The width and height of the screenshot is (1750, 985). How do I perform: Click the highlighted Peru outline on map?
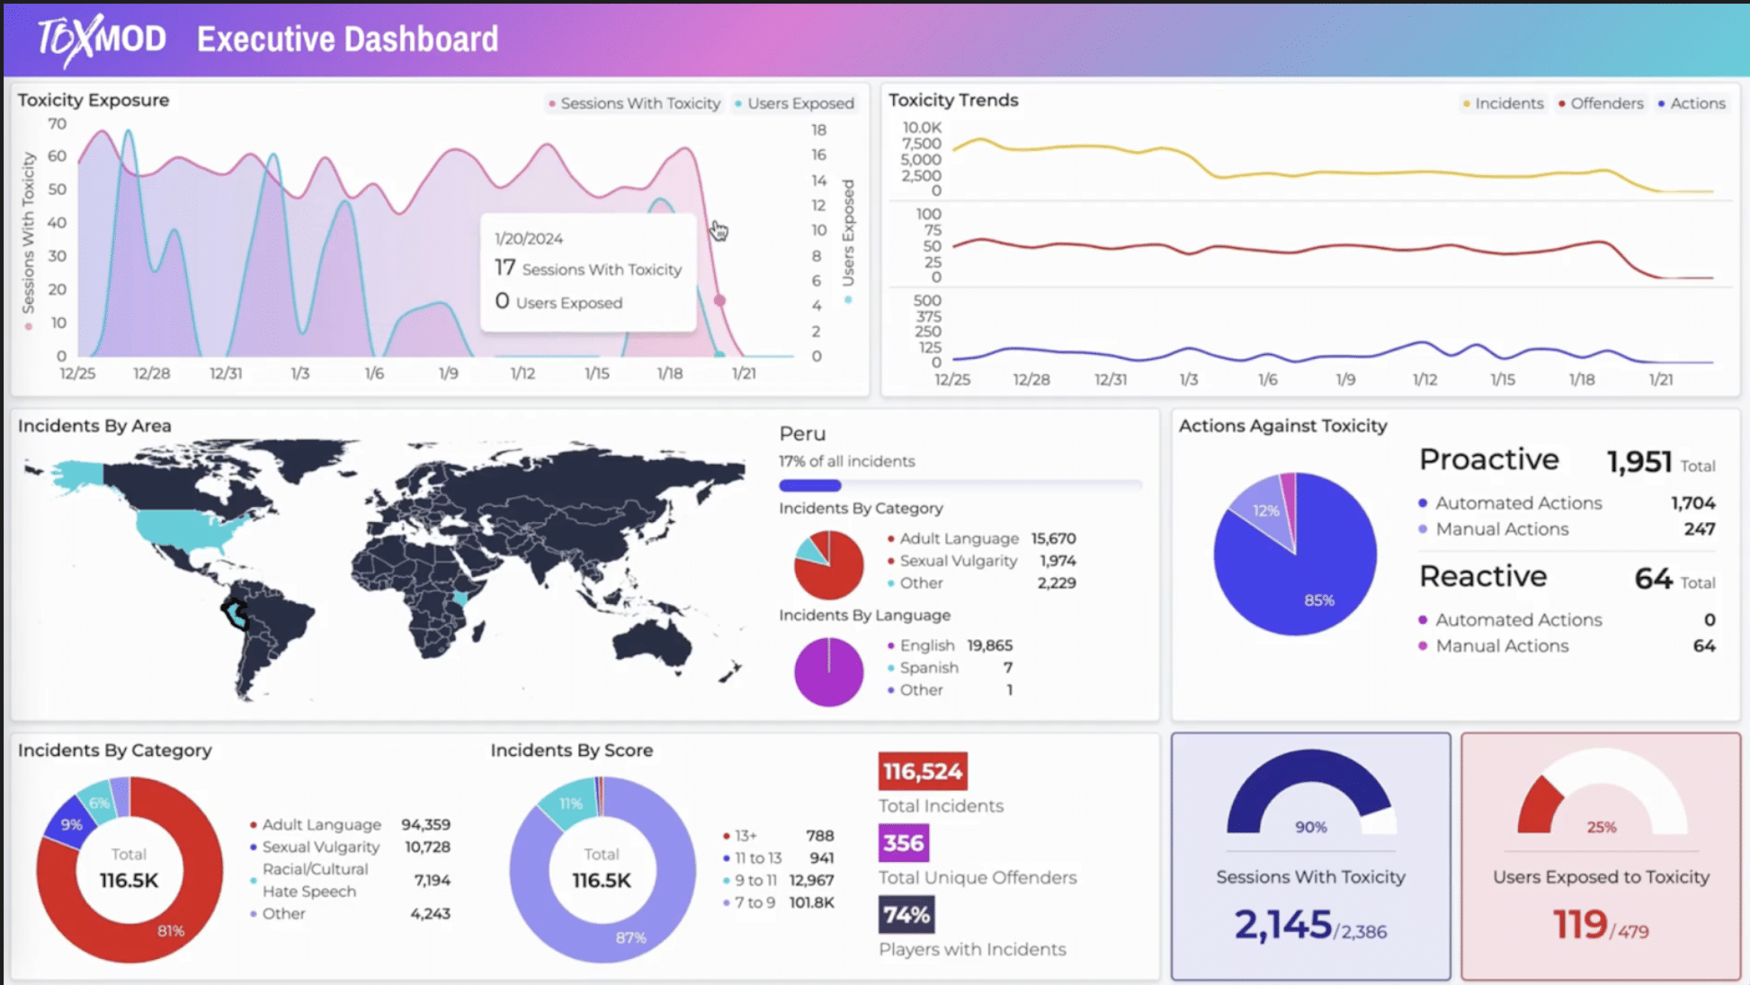point(236,614)
